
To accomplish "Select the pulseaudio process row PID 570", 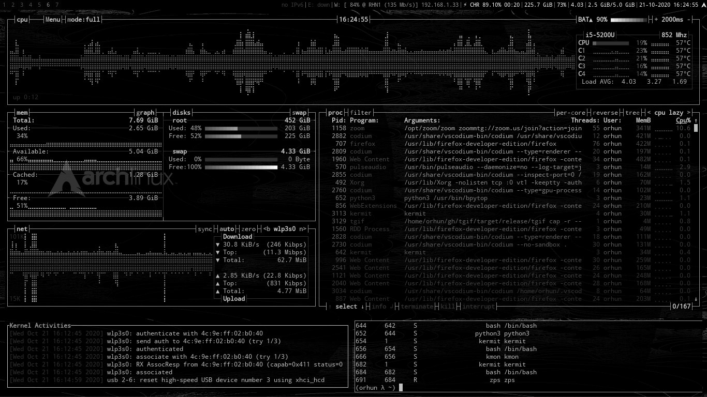I will [x=511, y=167].
